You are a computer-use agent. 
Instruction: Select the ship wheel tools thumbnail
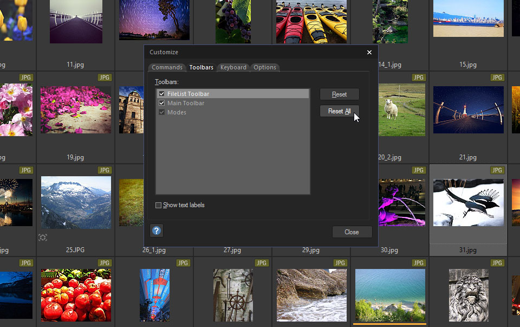(233, 295)
